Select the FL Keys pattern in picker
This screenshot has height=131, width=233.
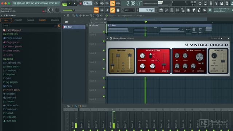(74, 27)
